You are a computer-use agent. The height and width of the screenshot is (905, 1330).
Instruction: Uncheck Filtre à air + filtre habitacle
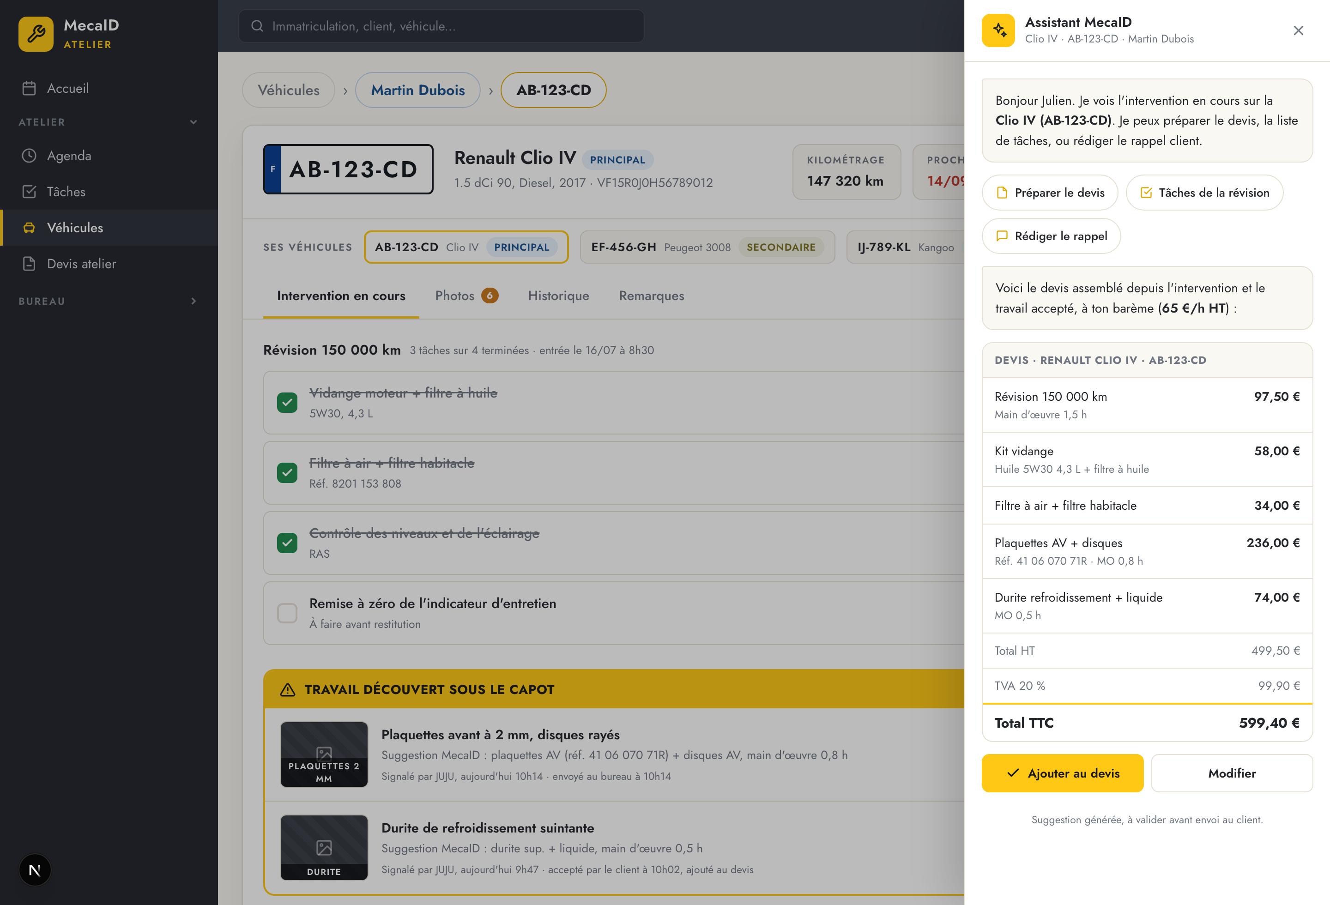pyautogui.click(x=287, y=473)
